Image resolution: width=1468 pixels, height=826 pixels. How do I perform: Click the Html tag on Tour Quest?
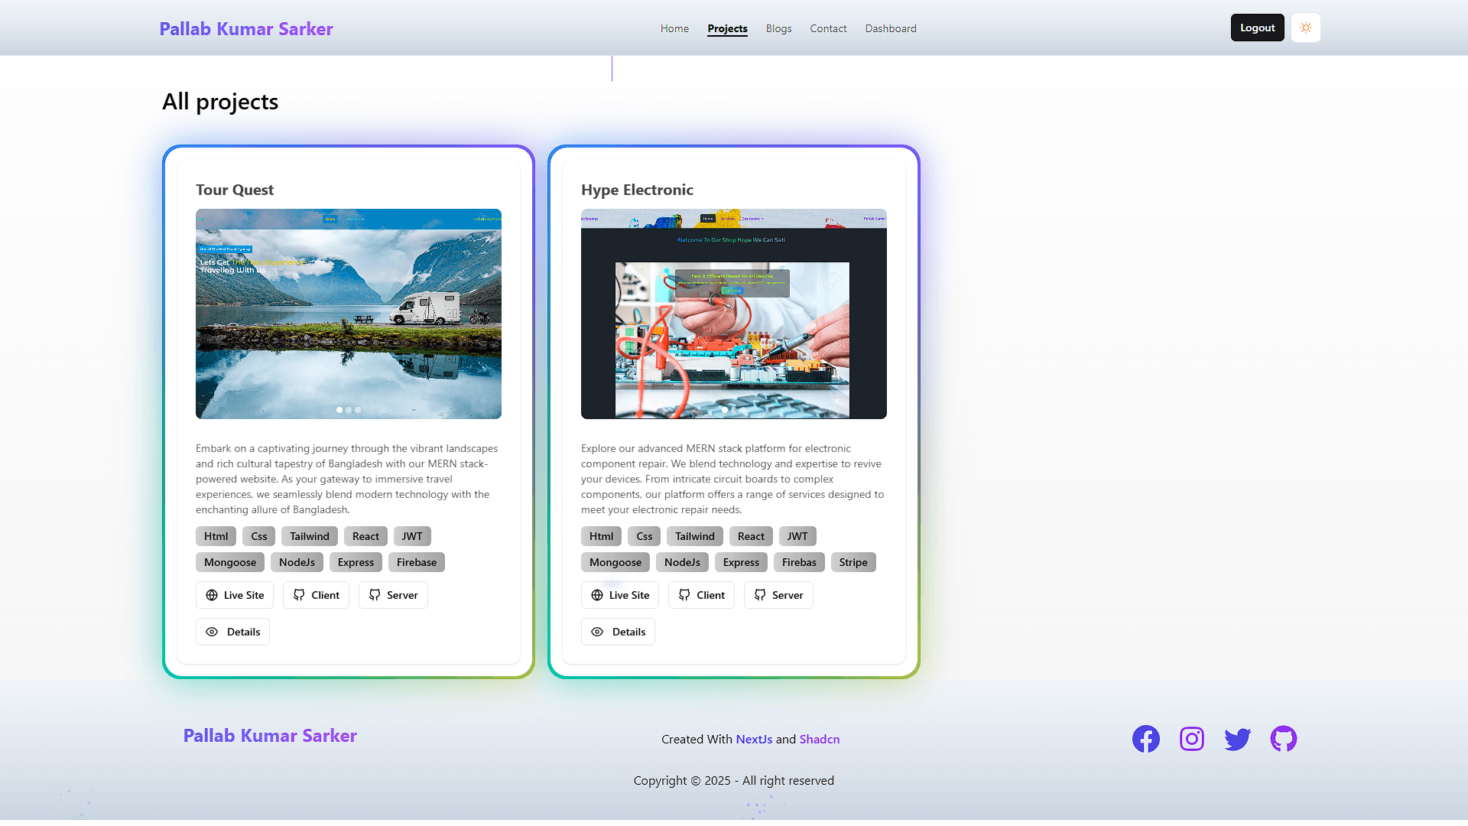[216, 536]
